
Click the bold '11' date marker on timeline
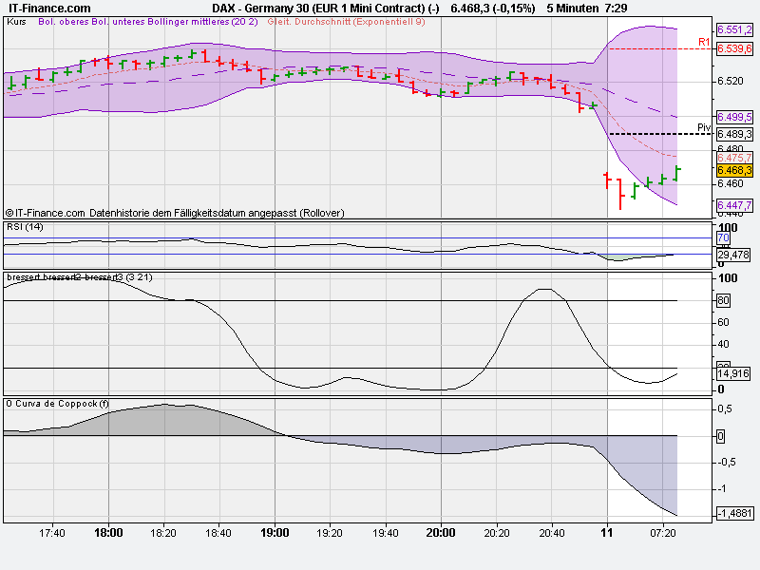point(605,533)
